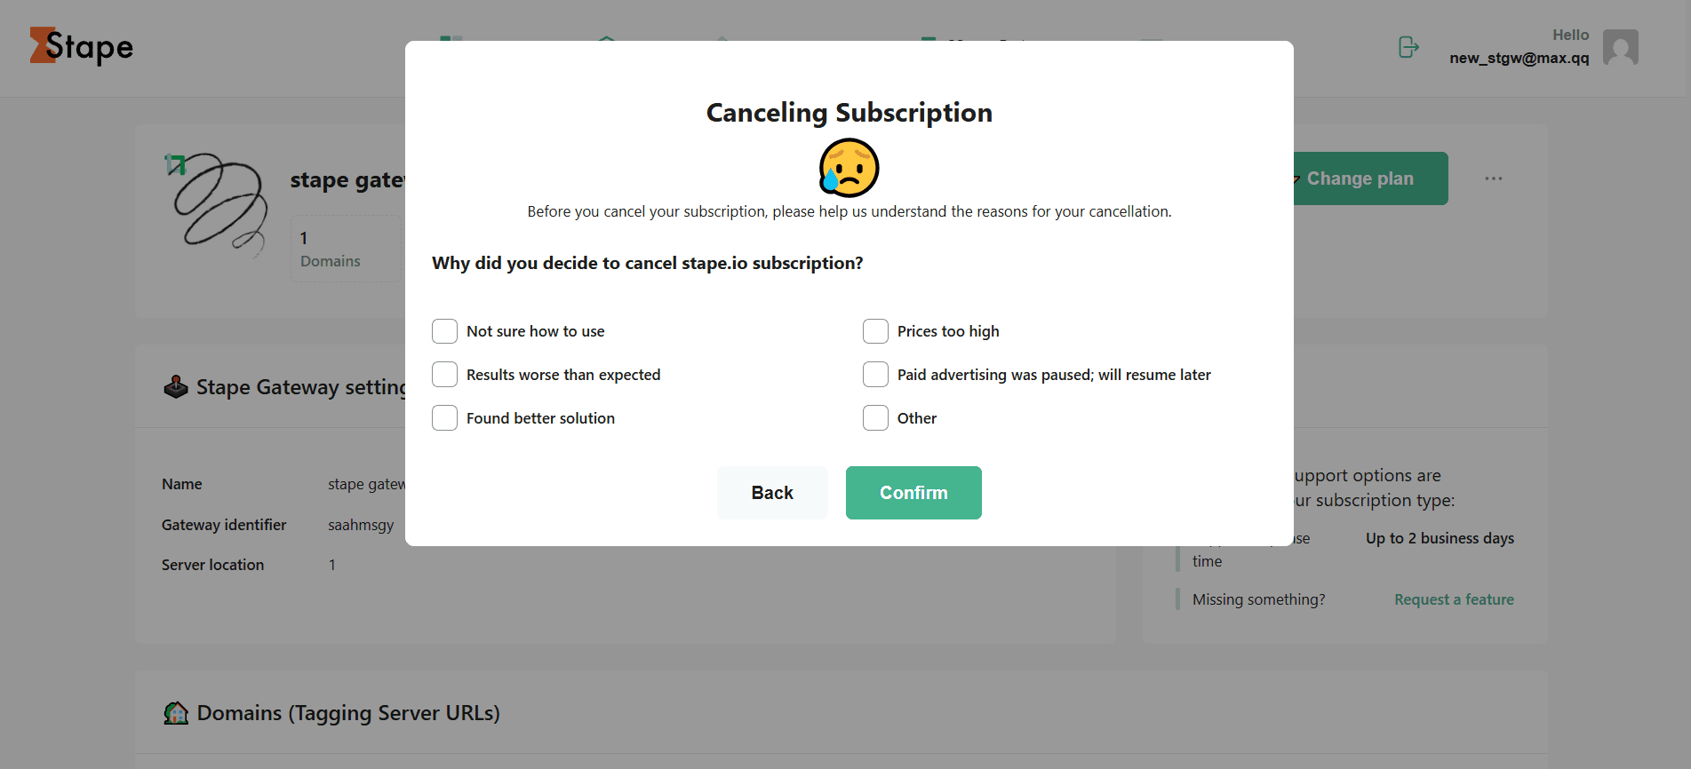1691x769 pixels.
Task: Click the joystick icon beside Stape Gateway settings
Action: tap(176, 387)
